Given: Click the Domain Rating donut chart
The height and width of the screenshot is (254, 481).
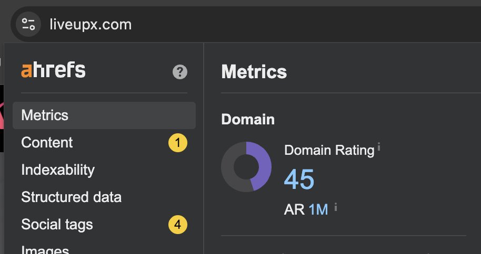Looking at the screenshot, I should tap(246, 167).
